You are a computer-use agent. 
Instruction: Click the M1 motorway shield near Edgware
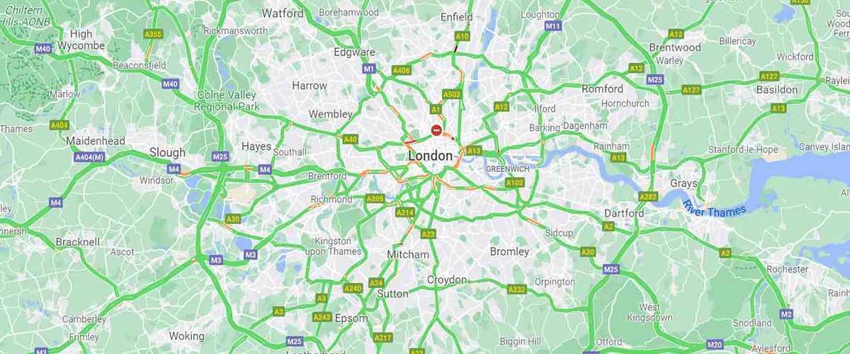pyautogui.click(x=368, y=69)
